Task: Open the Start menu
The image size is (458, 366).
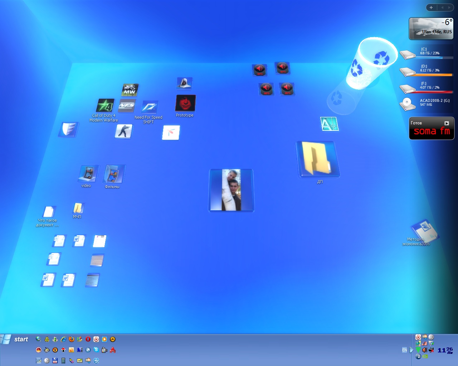Action: click(15, 339)
